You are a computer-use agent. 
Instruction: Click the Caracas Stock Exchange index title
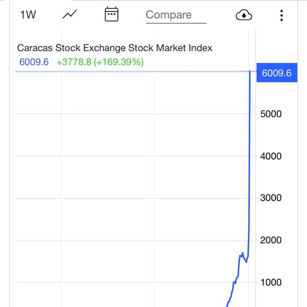pyautogui.click(x=115, y=48)
